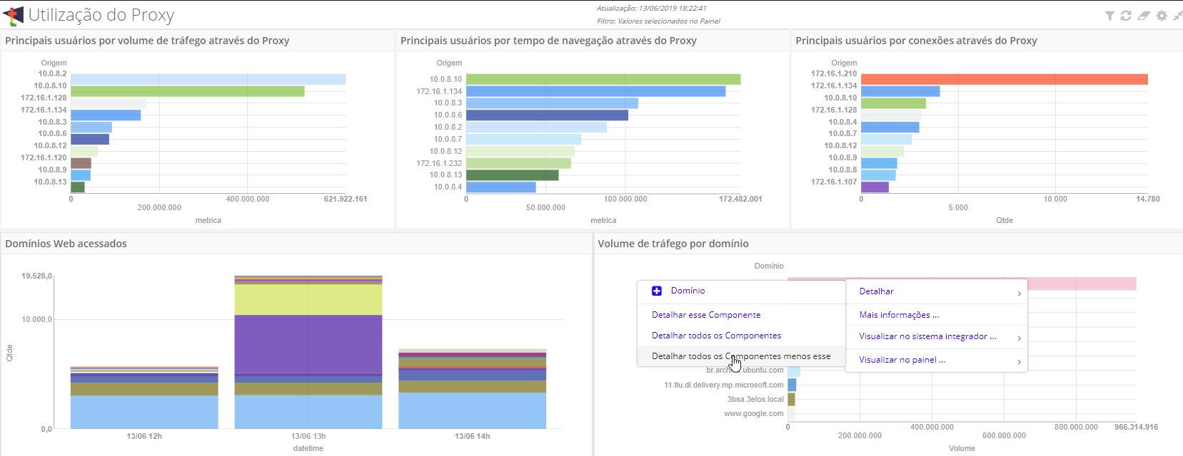Click light blue segment of 13/06 14h column
1183x456 pixels.
pos(473,410)
